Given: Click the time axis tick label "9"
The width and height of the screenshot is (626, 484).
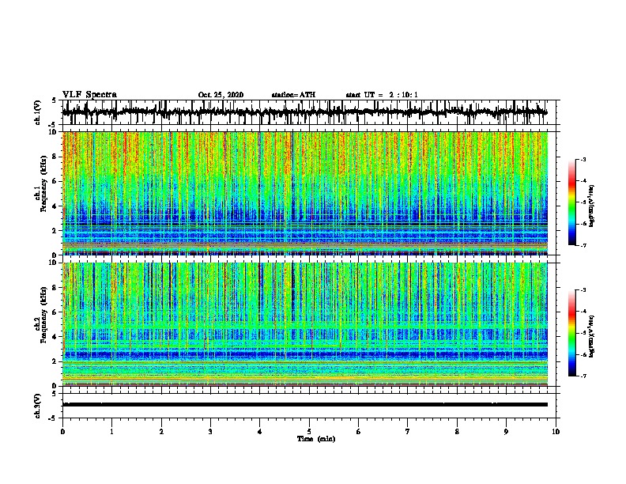Looking at the screenshot, I should click(506, 432).
